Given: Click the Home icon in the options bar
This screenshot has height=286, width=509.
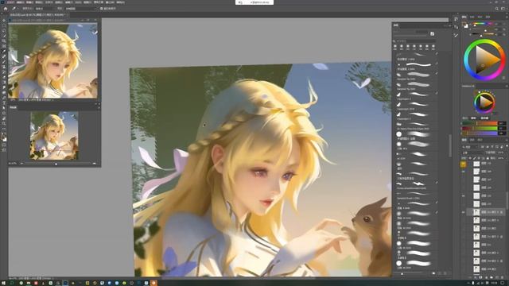Looking at the screenshot, I should [6, 9].
